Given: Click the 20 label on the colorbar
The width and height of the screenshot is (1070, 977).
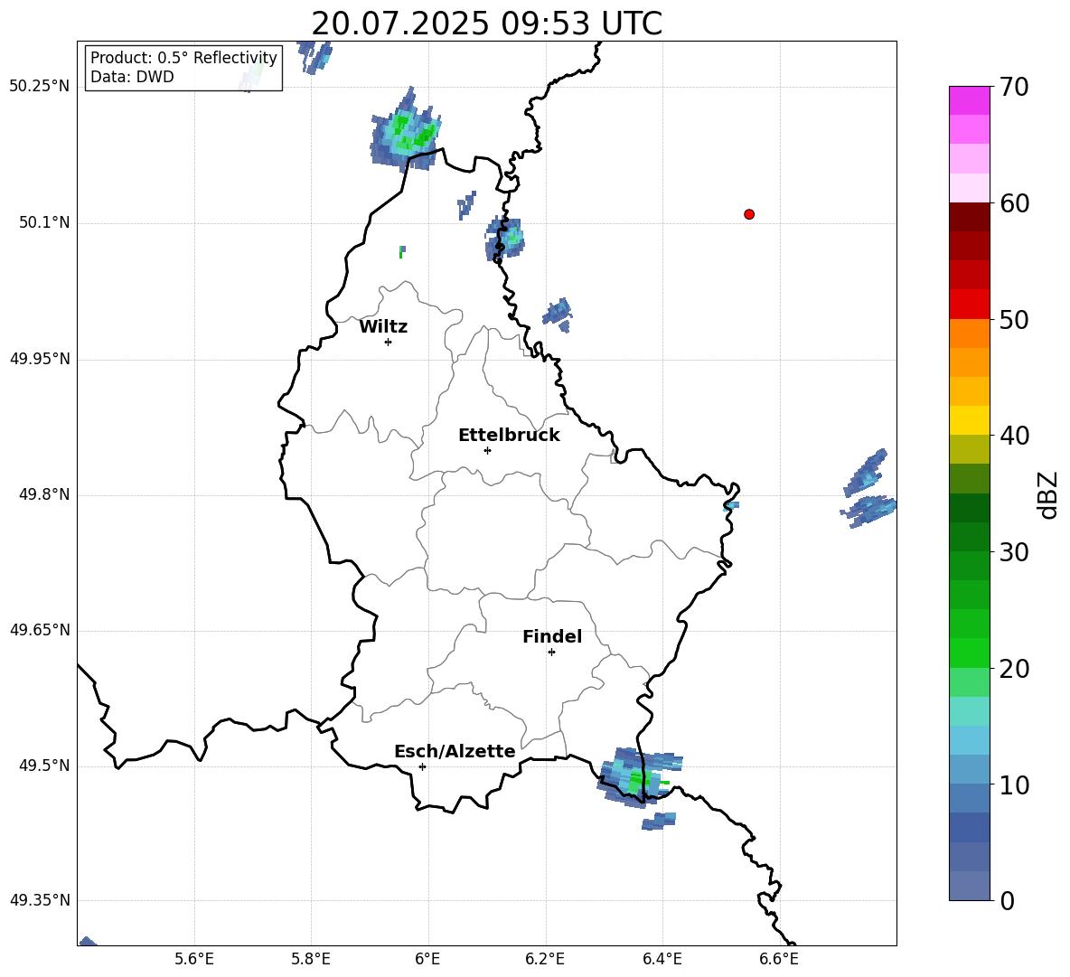Looking at the screenshot, I should pos(1013,669).
